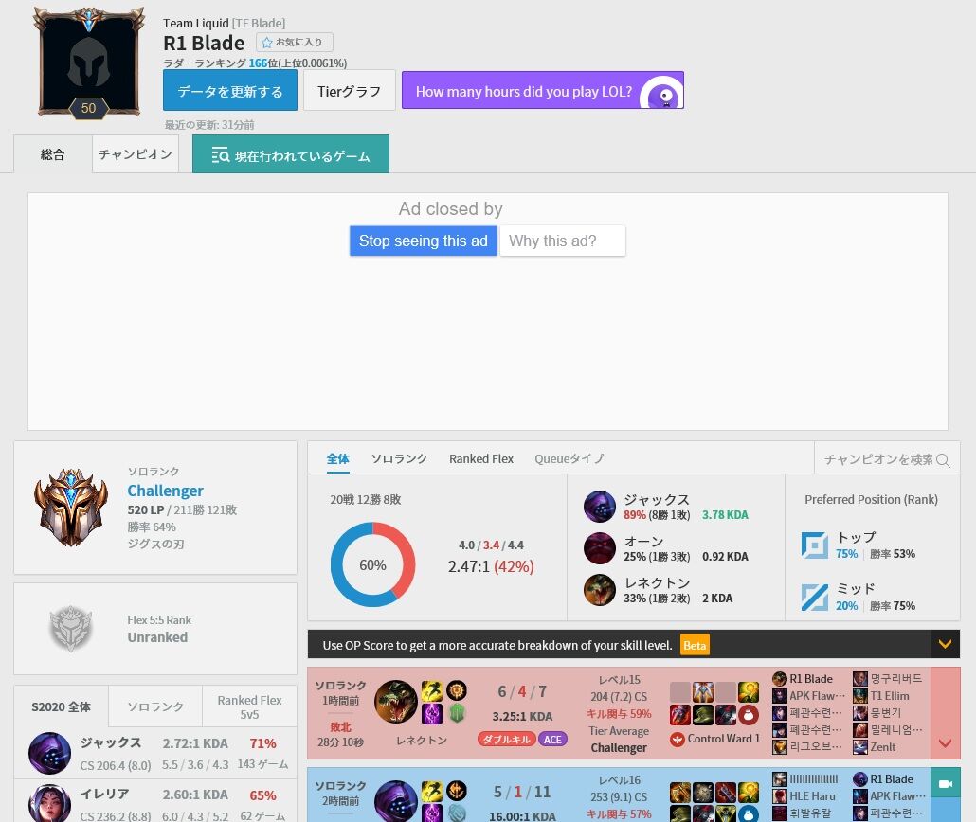Screen dimensions: 976x822
Task: Click the ジャックス champion icon in recent stats
Action: [x=600, y=507]
